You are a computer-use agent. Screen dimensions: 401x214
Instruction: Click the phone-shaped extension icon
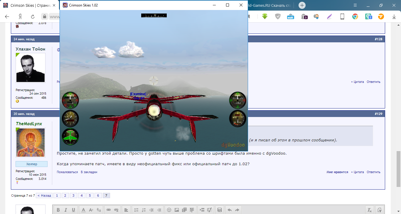(x=342, y=16)
